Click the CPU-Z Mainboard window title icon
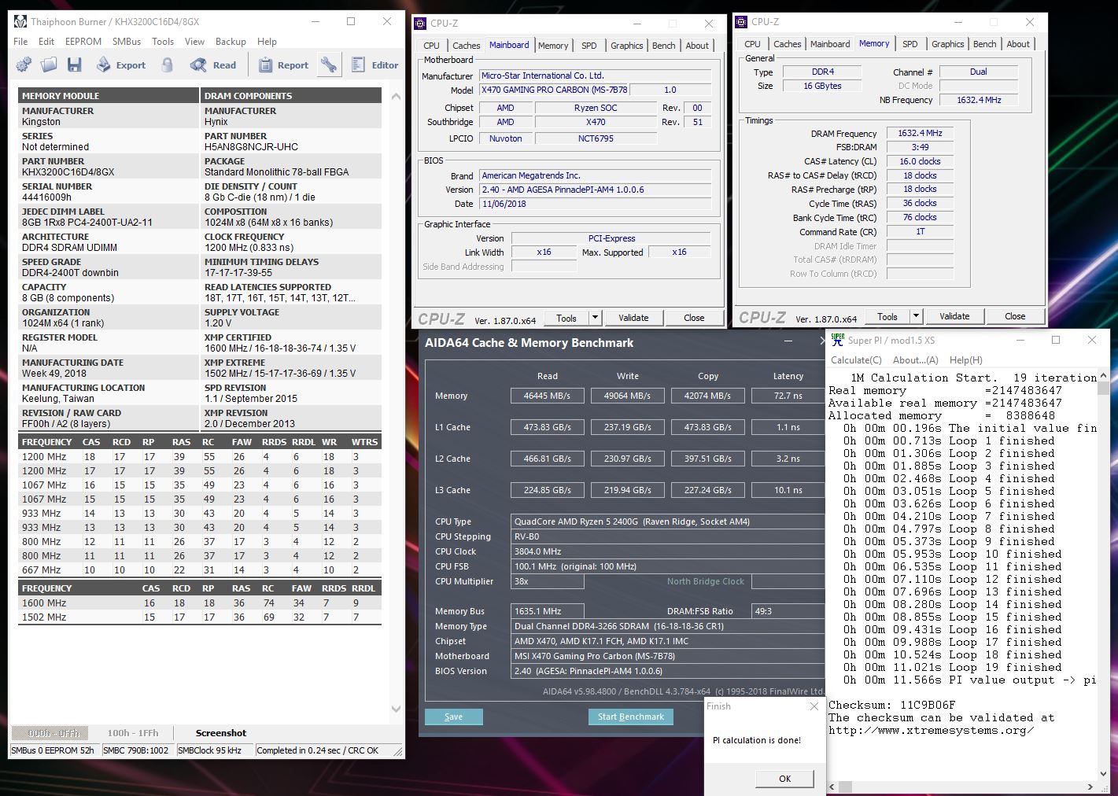Viewport: 1118px width, 796px height. pyautogui.click(x=421, y=23)
